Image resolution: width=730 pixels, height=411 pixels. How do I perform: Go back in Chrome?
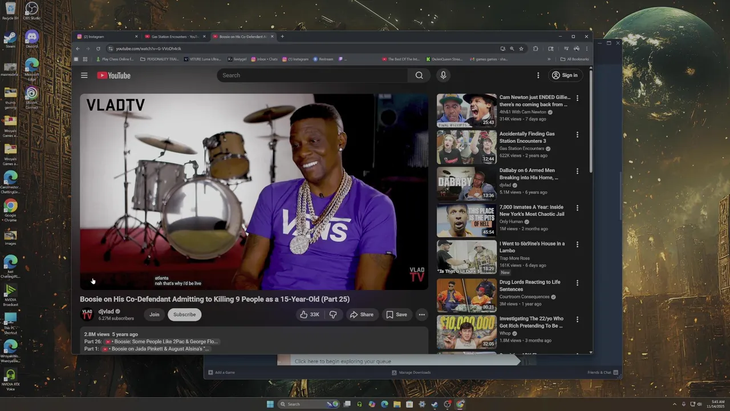pyautogui.click(x=78, y=49)
